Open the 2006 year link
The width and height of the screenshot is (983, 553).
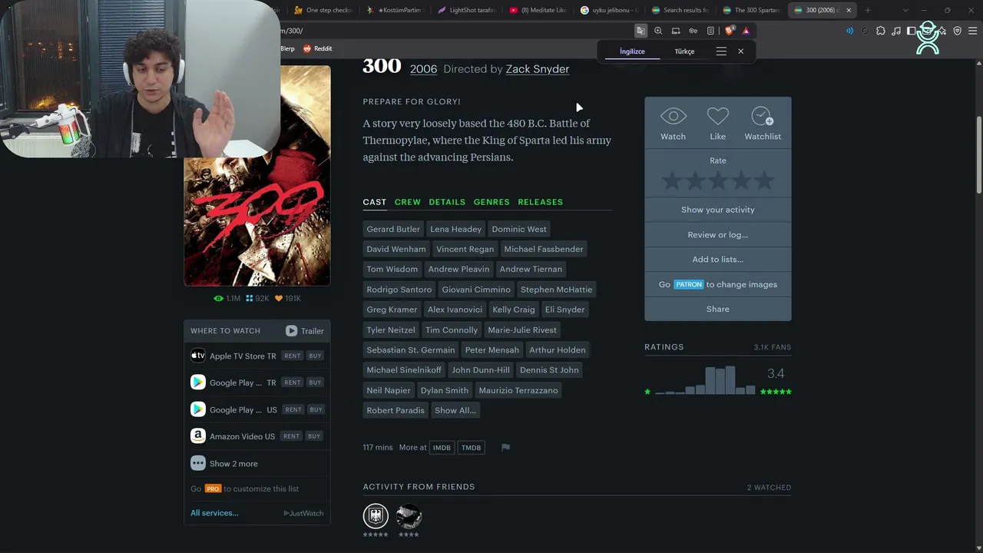click(423, 69)
